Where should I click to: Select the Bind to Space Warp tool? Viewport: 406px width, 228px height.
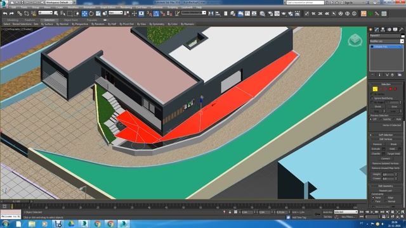click(x=34, y=13)
